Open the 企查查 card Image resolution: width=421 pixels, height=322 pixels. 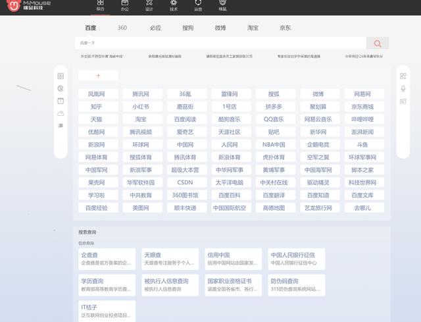coord(107,259)
